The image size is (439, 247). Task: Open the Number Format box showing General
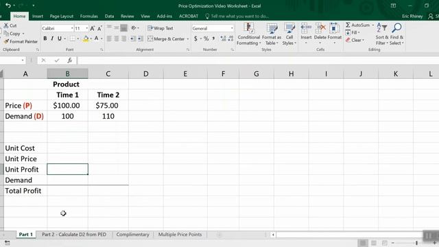(x=213, y=28)
